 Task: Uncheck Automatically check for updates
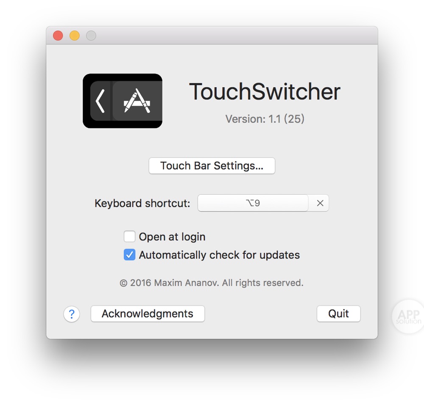point(129,255)
